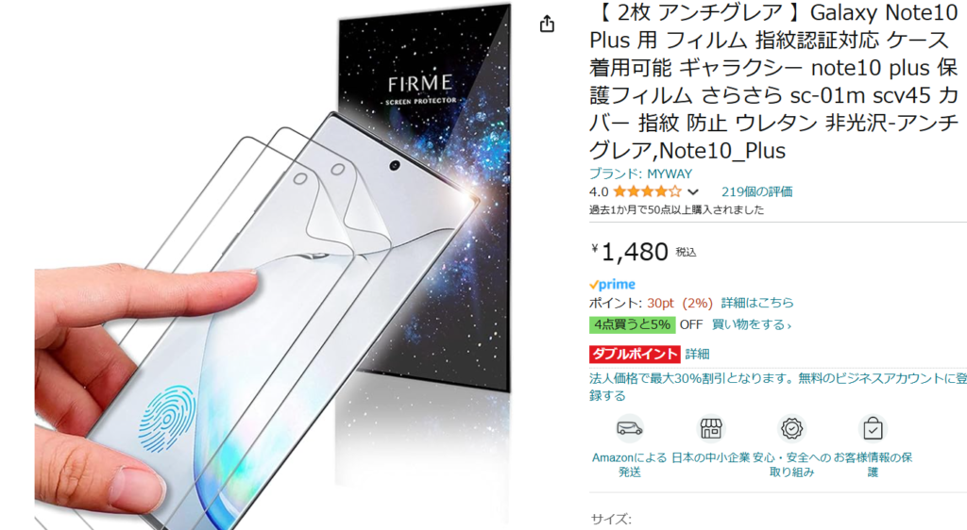Click the safety badge icon
This screenshot has width=967, height=530.
click(792, 428)
